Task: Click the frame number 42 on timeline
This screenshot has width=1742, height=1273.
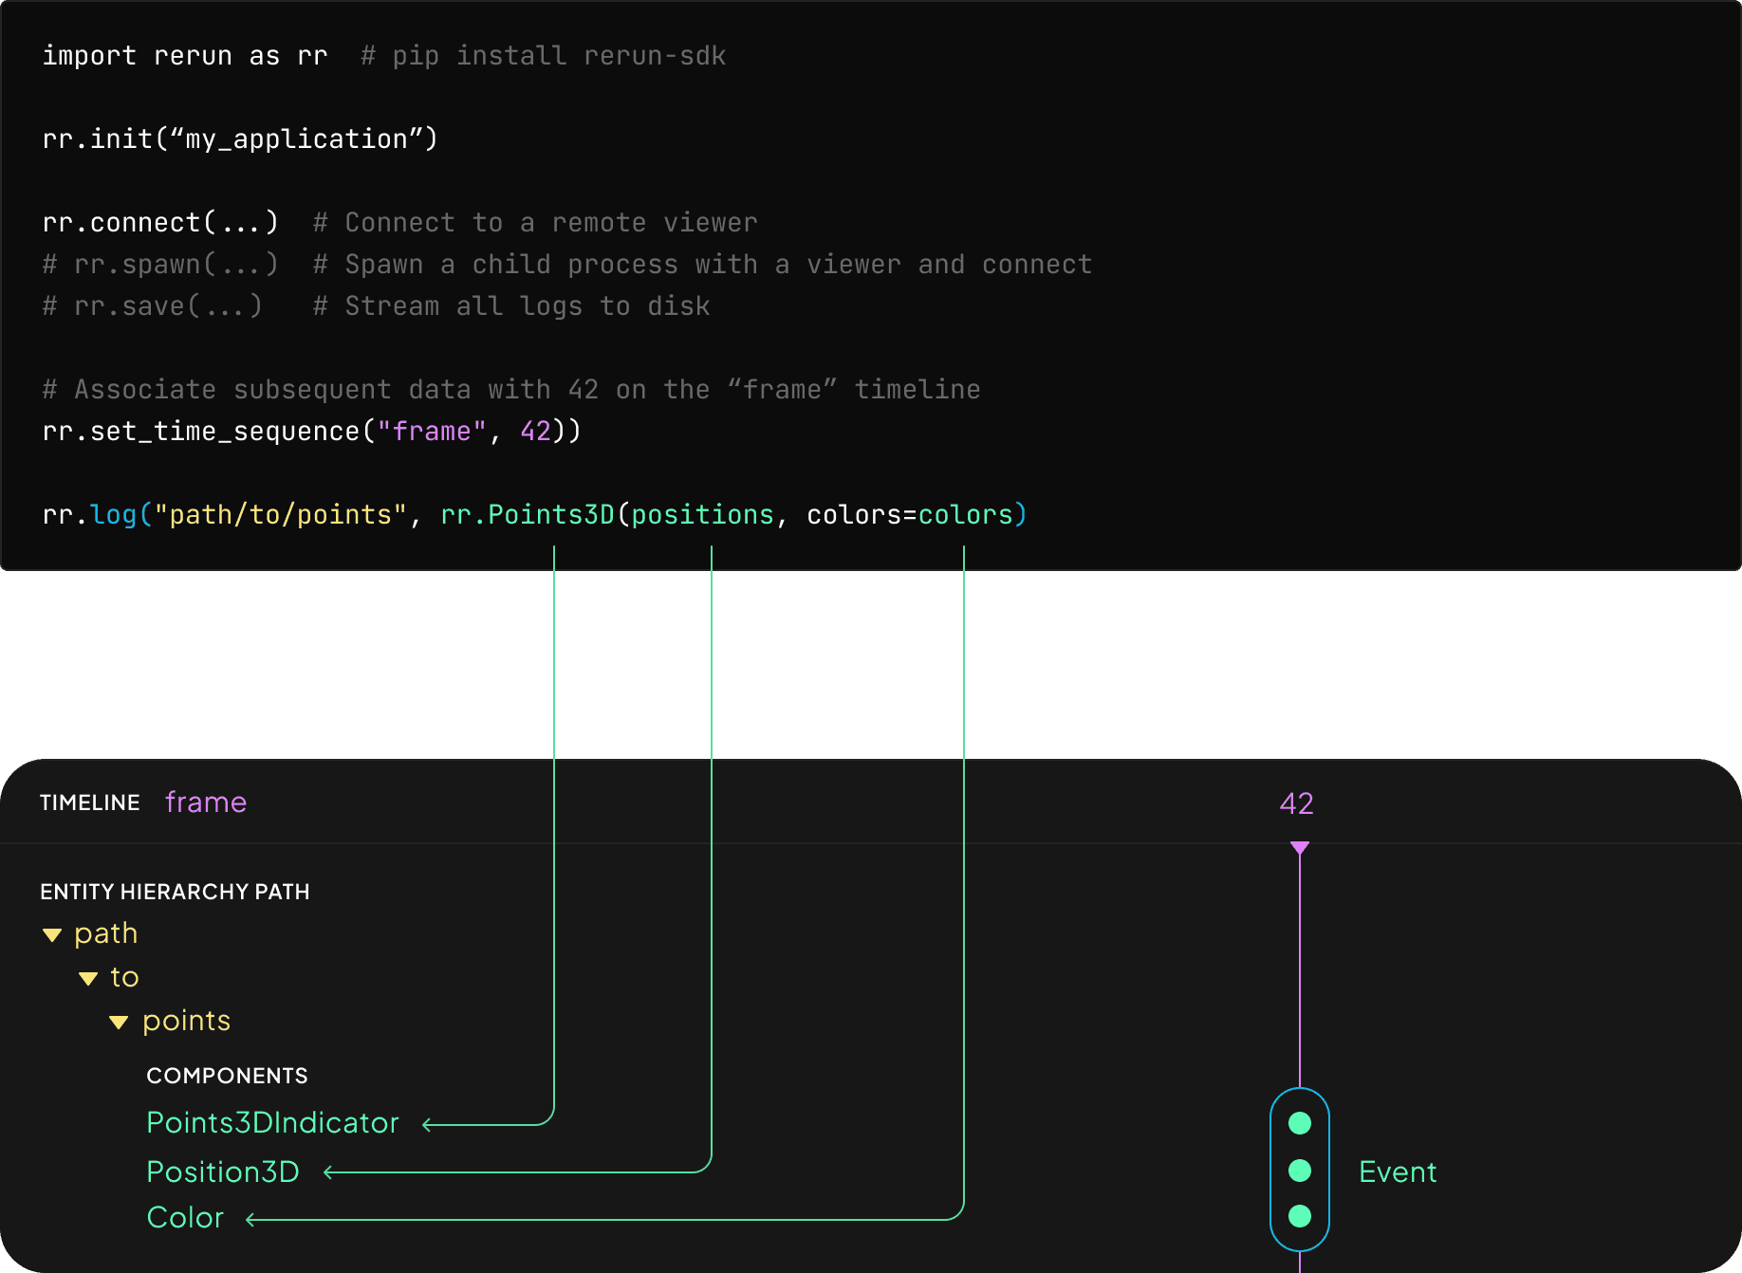Action: click(1296, 804)
